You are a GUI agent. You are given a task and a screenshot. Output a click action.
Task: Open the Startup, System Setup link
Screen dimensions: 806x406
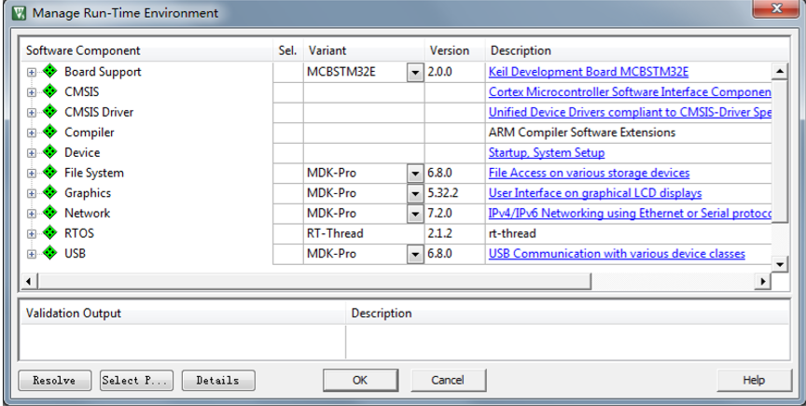[547, 152]
